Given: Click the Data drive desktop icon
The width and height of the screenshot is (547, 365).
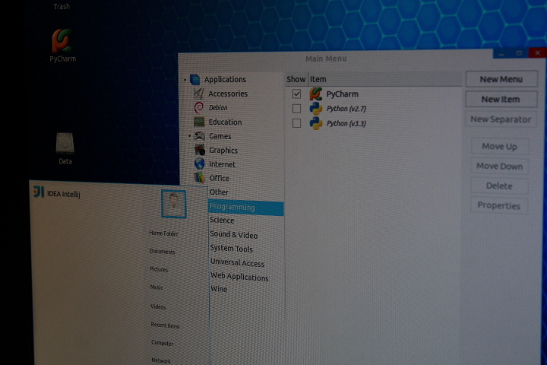Looking at the screenshot, I should point(65,143).
